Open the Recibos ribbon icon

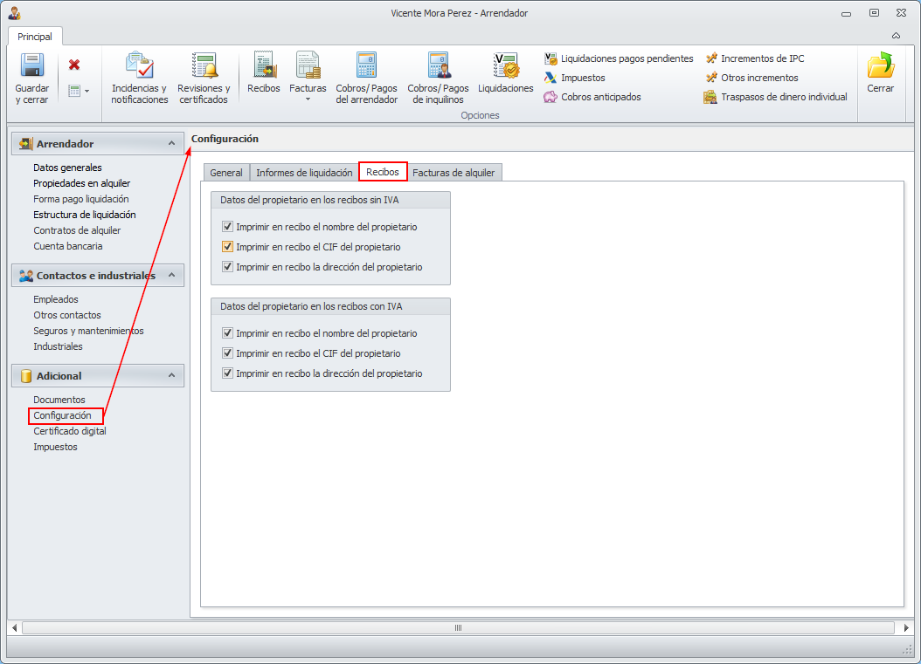264,65
